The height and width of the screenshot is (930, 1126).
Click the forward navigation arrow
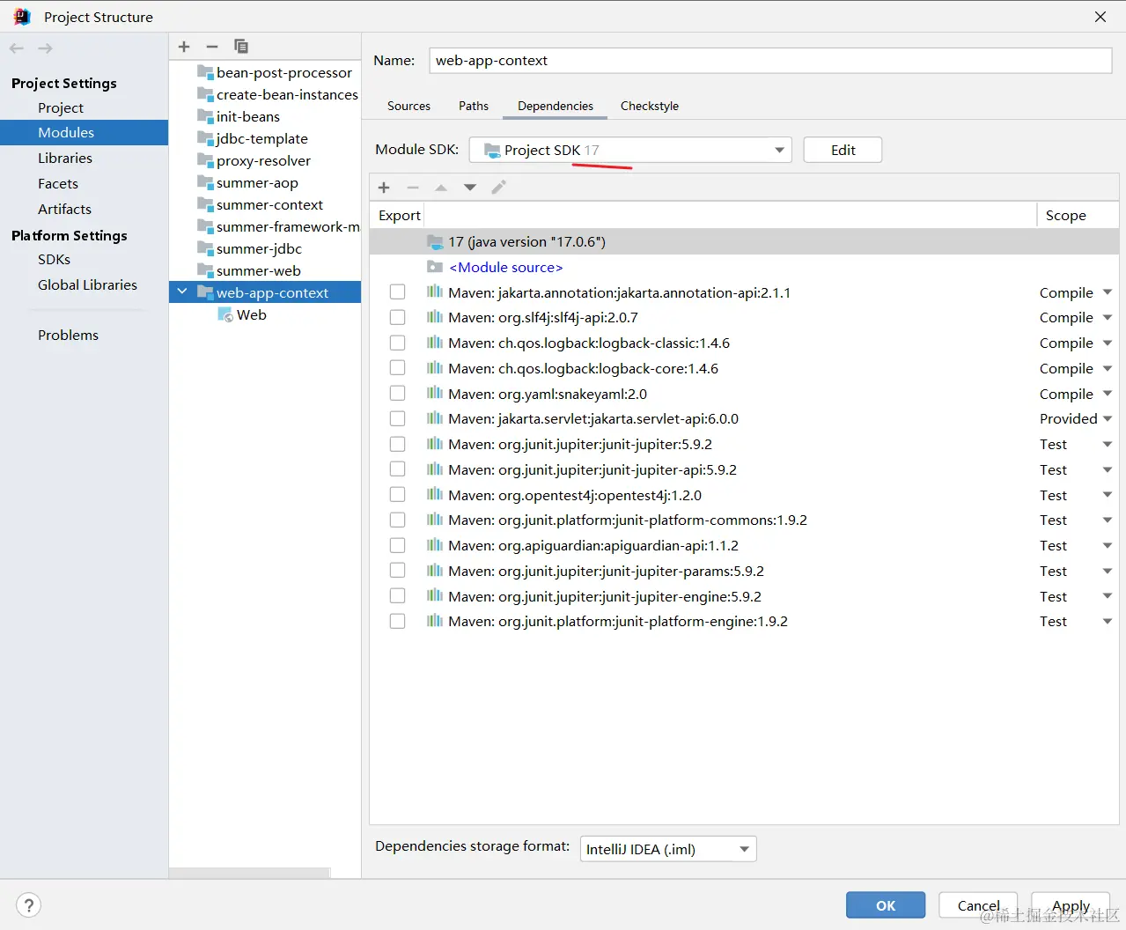pos(45,48)
